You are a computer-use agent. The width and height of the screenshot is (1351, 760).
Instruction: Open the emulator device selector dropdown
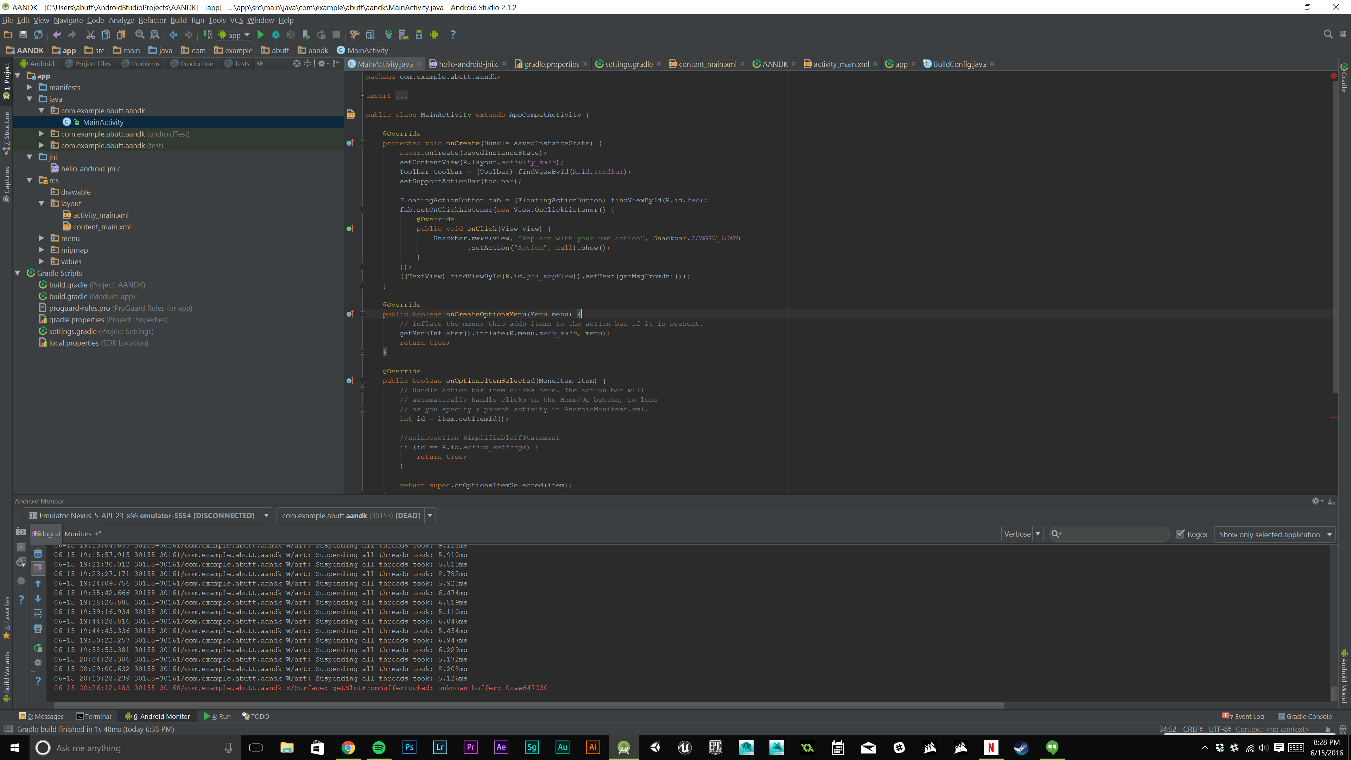(266, 515)
